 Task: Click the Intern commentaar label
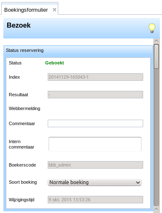(x=21, y=144)
